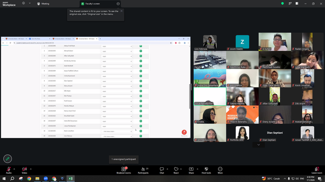Viewport: 325px width, 182px height.
Task: Click the 1 unassigned participant tooltip
Action: pos(124,159)
